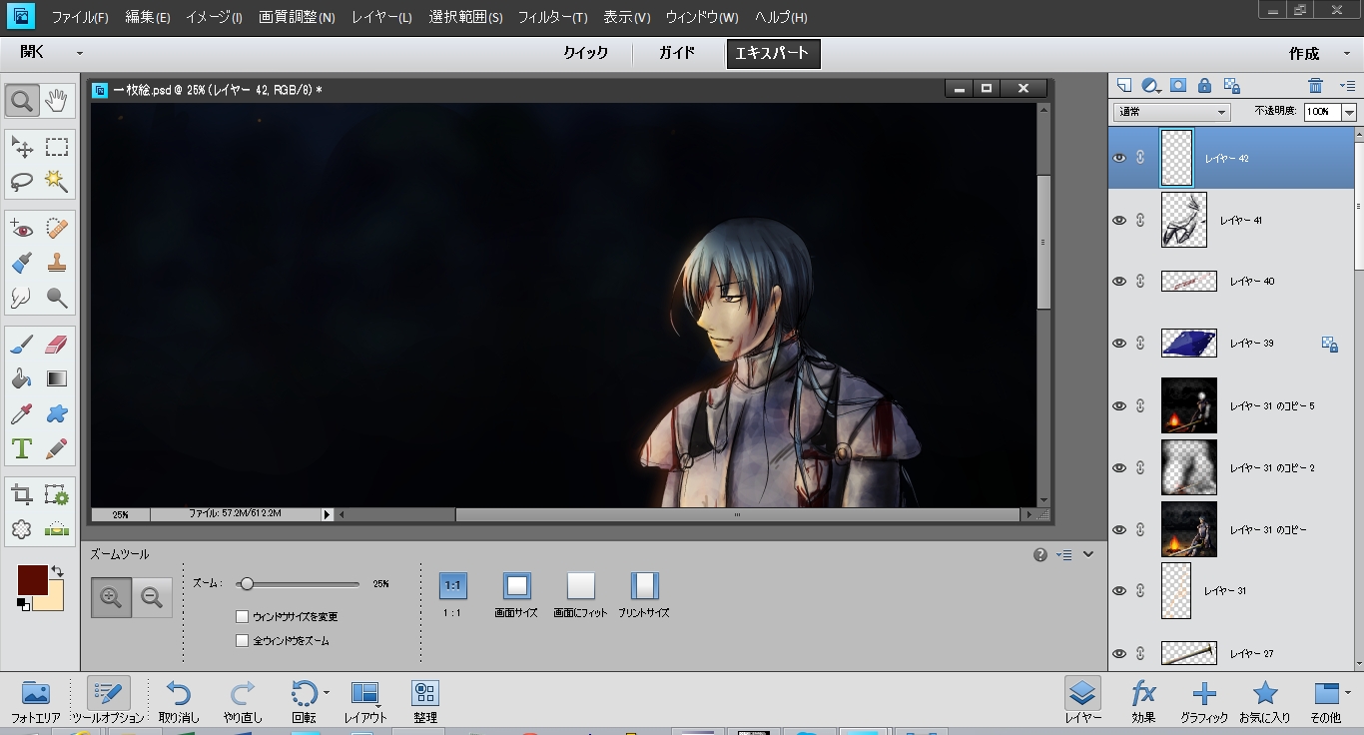Expand the 不透明度 opacity dropdown arrow
Image resolution: width=1364 pixels, height=735 pixels.
pyautogui.click(x=1349, y=112)
